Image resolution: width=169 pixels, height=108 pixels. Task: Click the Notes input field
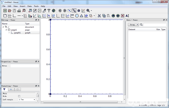(25, 66)
